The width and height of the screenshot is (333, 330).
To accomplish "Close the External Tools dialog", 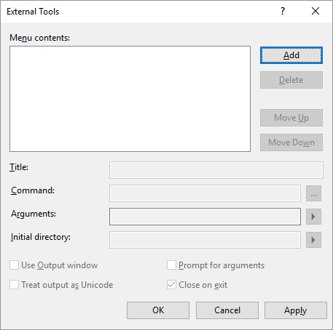I will (316, 11).
